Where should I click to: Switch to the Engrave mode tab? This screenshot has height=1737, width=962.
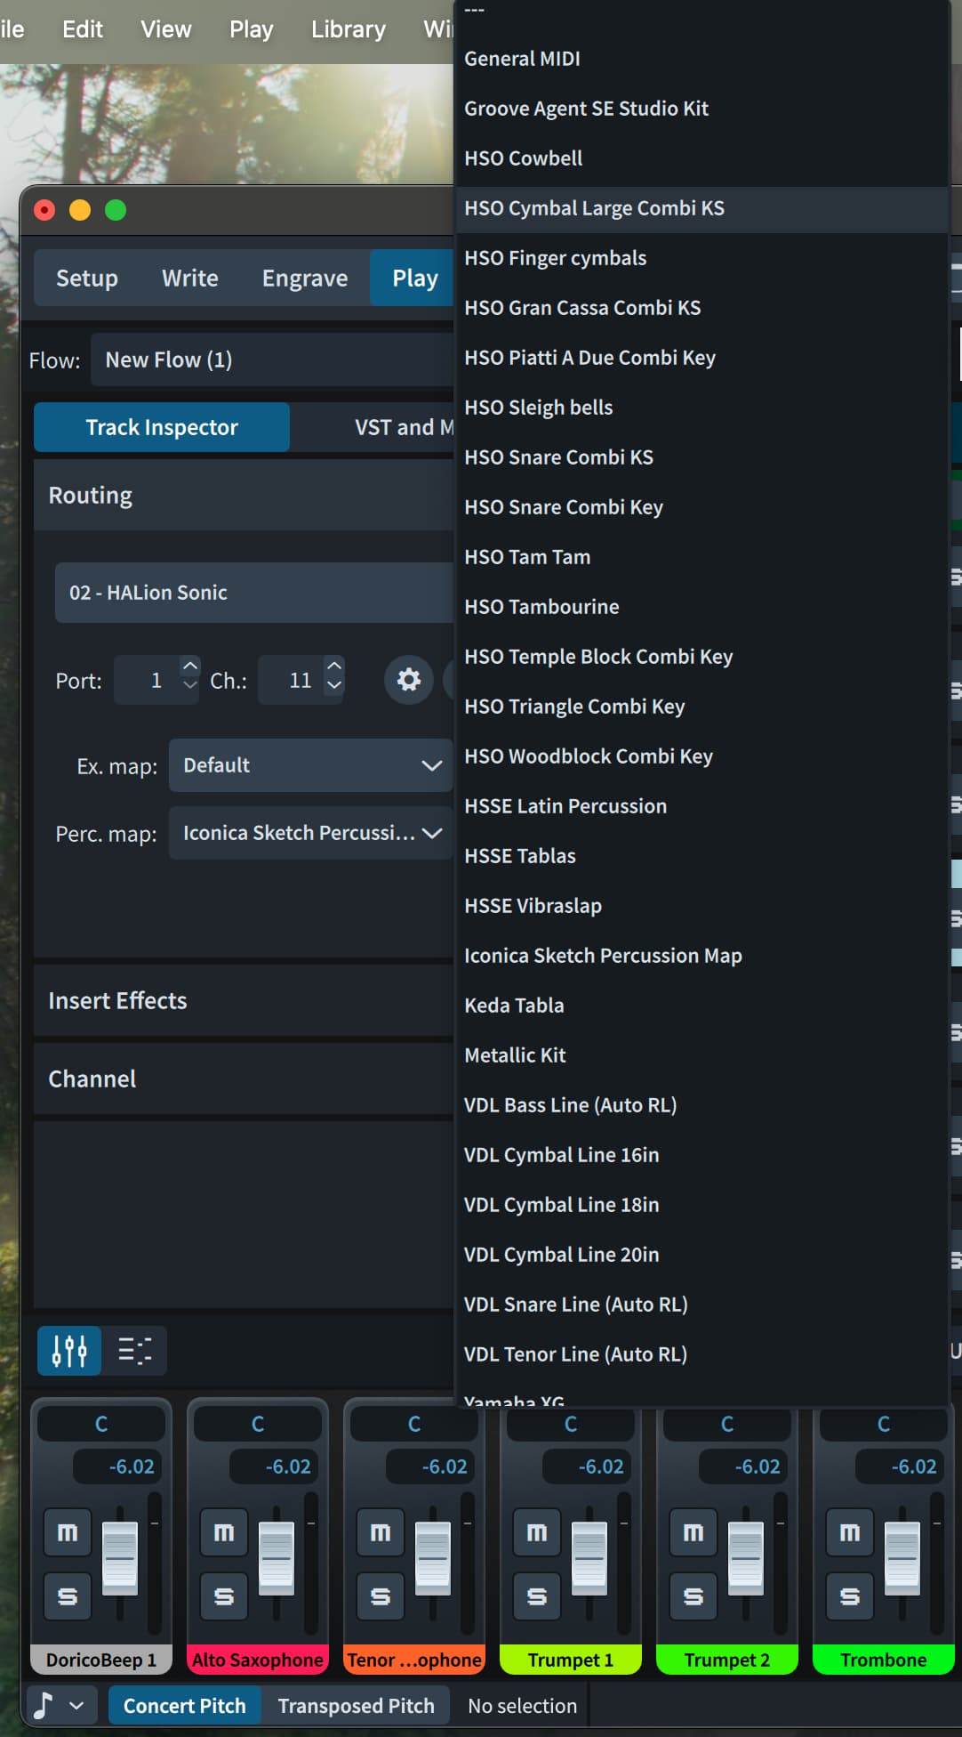tap(305, 279)
